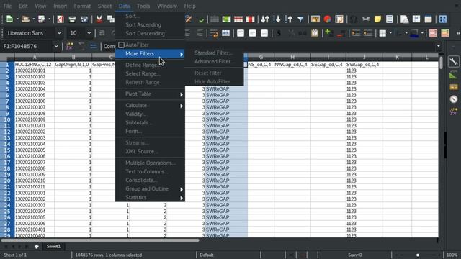461x259 pixels.
Task: Click the Open file icon
Action: pos(26,19)
